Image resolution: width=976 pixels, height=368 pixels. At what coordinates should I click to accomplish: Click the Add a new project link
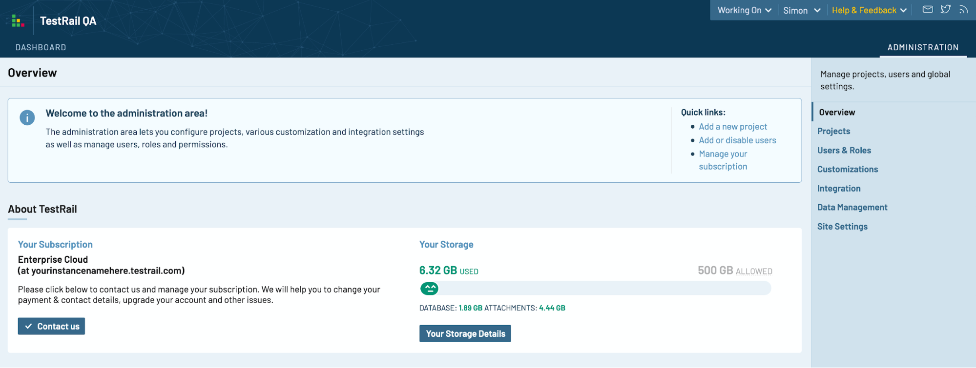pyautogui.click(x=733, y=127)
